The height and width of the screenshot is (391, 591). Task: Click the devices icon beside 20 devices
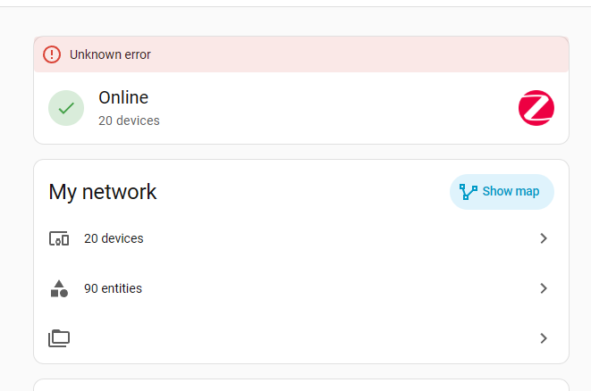coord(59,238)
